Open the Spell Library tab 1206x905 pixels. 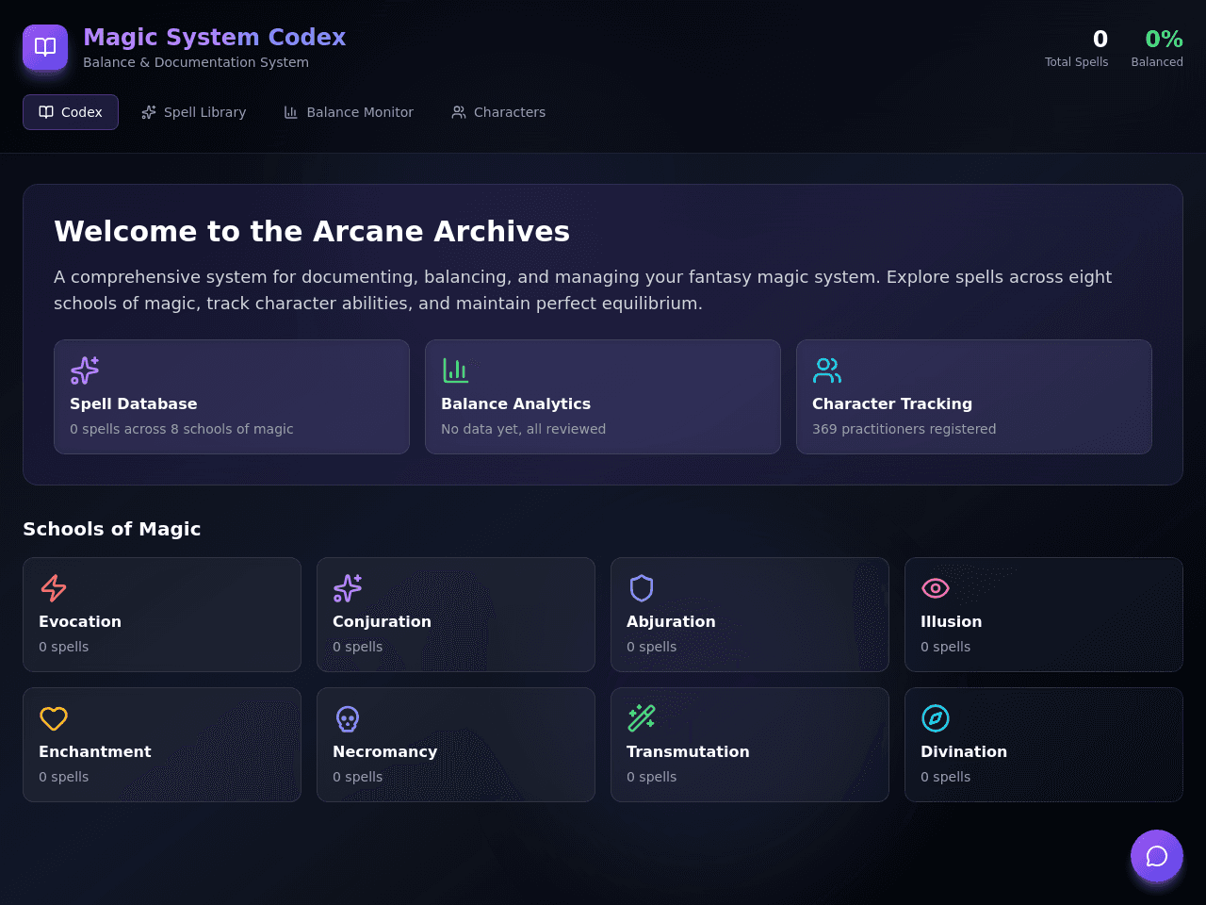194,112
